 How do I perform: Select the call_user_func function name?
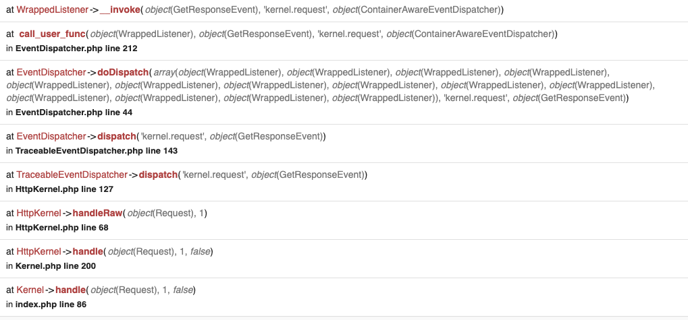pyautogui.click(x=53, y=34)
